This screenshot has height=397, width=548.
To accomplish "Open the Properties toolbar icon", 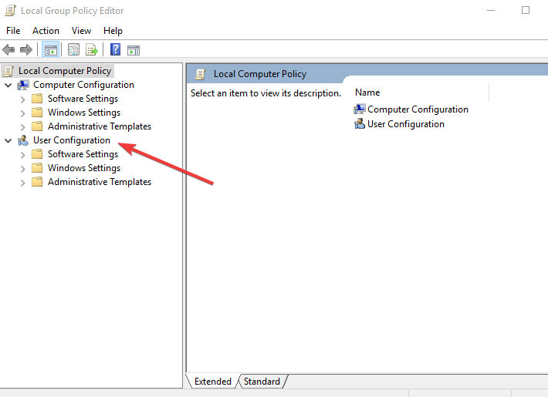I will [73, 50].
